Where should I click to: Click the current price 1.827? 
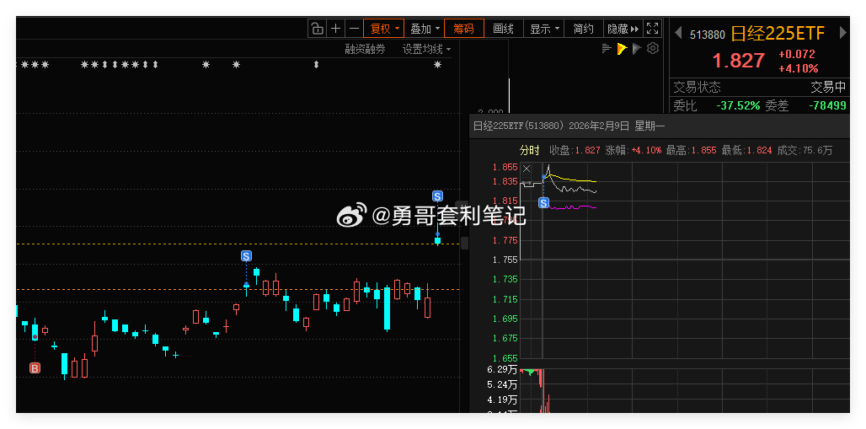(739, 60)
